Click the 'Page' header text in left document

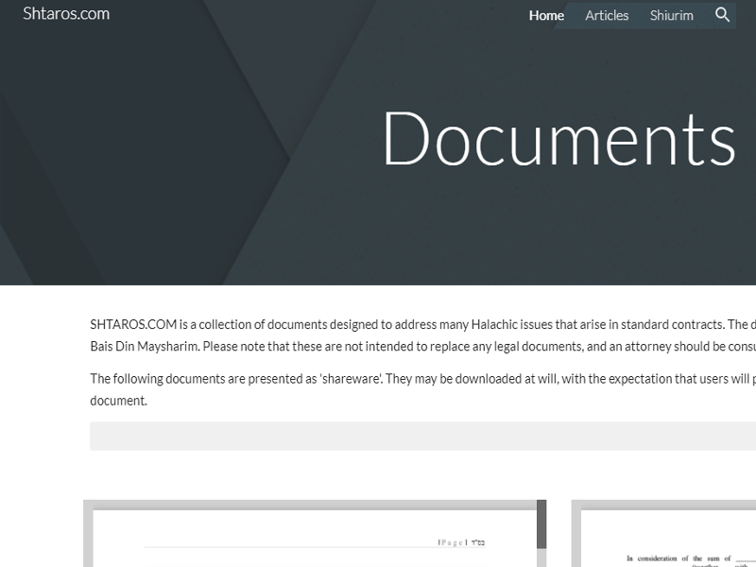(x=452, y=542)
